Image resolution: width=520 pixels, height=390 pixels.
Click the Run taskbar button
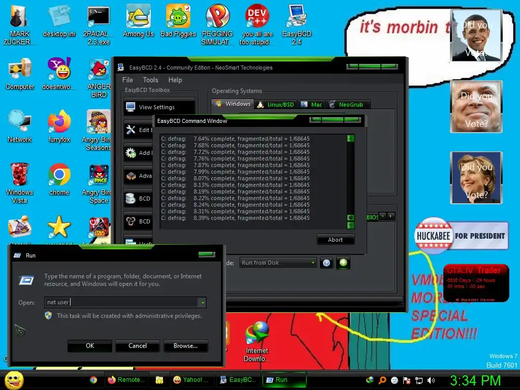pyautogui.click(x=284, y=380)
